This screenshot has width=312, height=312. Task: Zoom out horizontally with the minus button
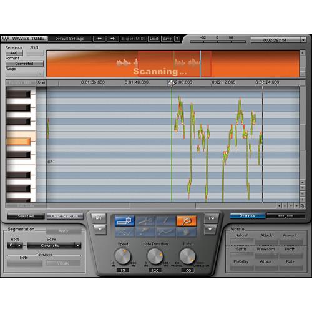291,206
